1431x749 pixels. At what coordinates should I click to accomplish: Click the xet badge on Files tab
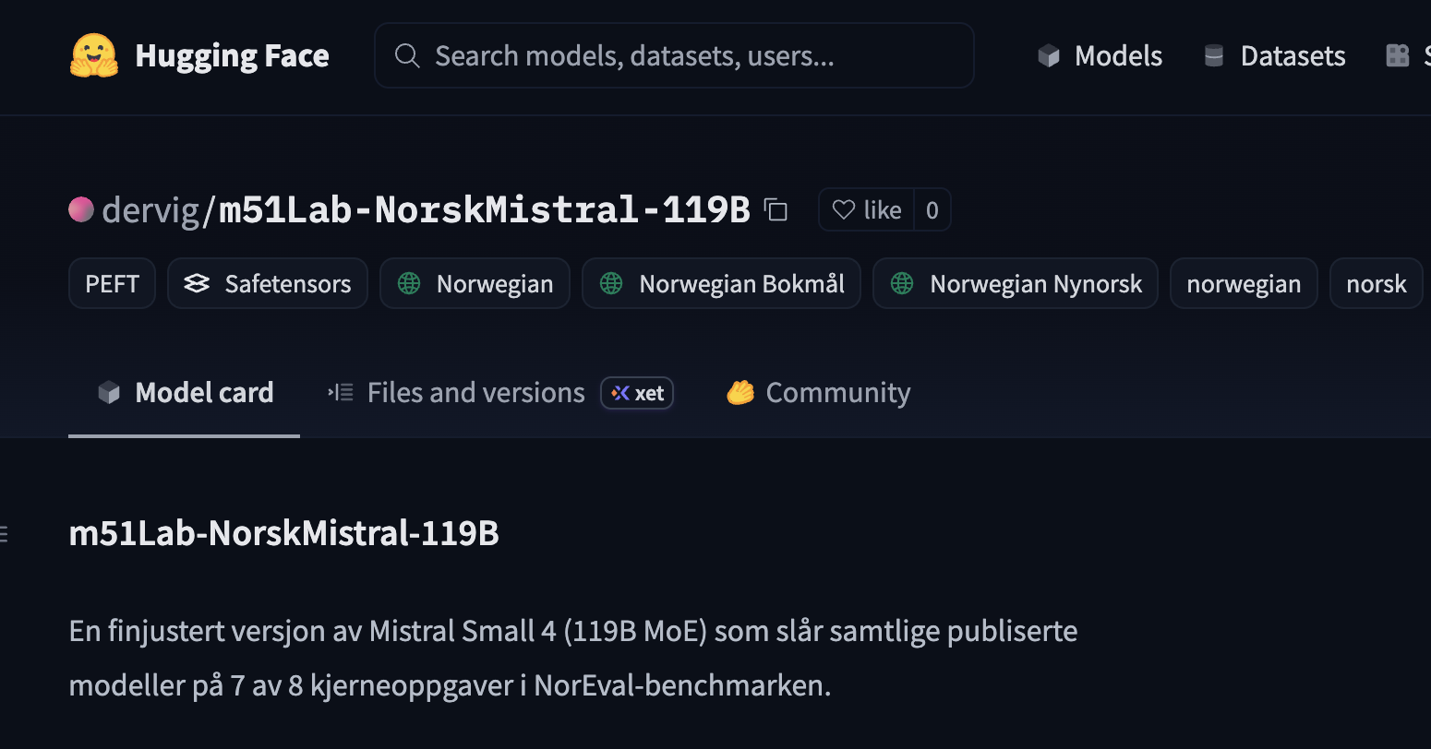(636, 393)
